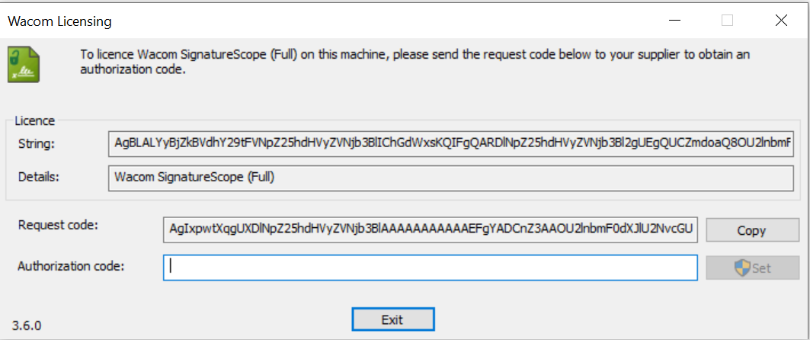Click the licensing instruction message text
This screenshot has height=340, width=810.
point(415,62)
